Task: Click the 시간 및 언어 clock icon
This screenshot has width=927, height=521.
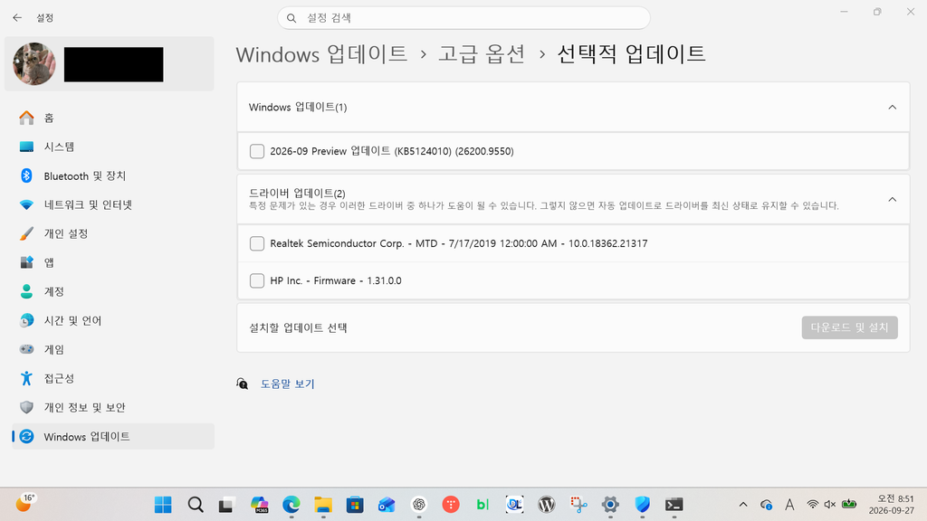Action: [x=26, y=320]
